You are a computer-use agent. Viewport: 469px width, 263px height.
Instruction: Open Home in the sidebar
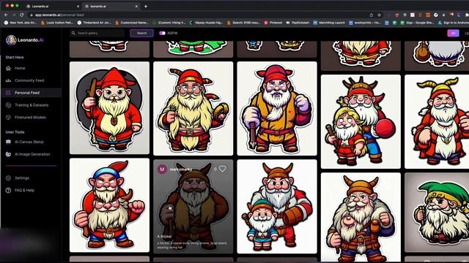pos(20,68)
